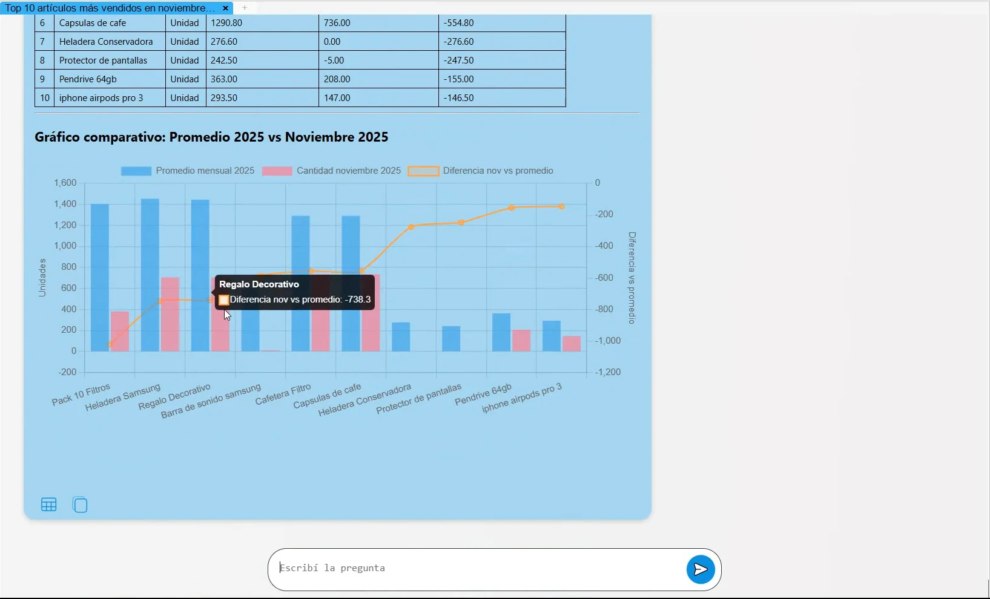Viewport: 990px width, 599px height.
Task: Click the value 1290.80 in table
Action: click(x=226, y=23)
